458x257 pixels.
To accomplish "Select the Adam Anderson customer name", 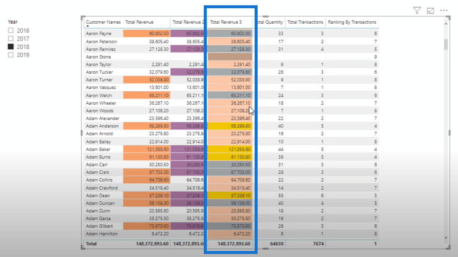I will 102,126.
